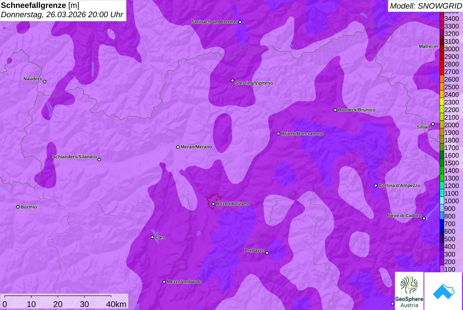
Task: Click the "Pieve di Cadore" town label
Action: (404, 215)
